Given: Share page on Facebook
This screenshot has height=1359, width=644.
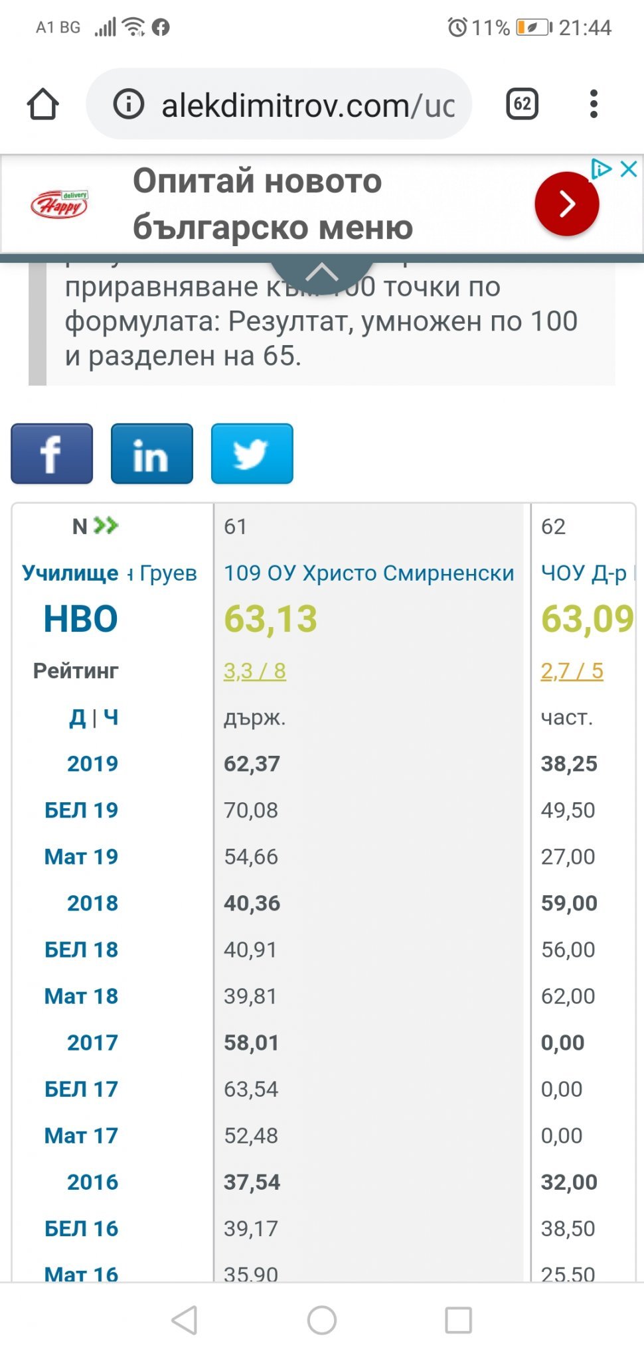Looking at the screenshot, I should [x=52, y=454].
